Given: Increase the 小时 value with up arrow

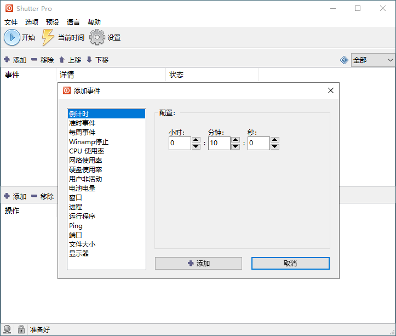Looking at the screenshot, I should coord(196,140).
